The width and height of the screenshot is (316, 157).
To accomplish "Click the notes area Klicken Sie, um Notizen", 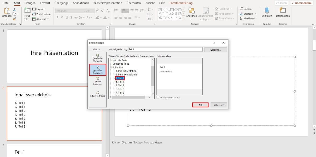I will click(137, 142).
